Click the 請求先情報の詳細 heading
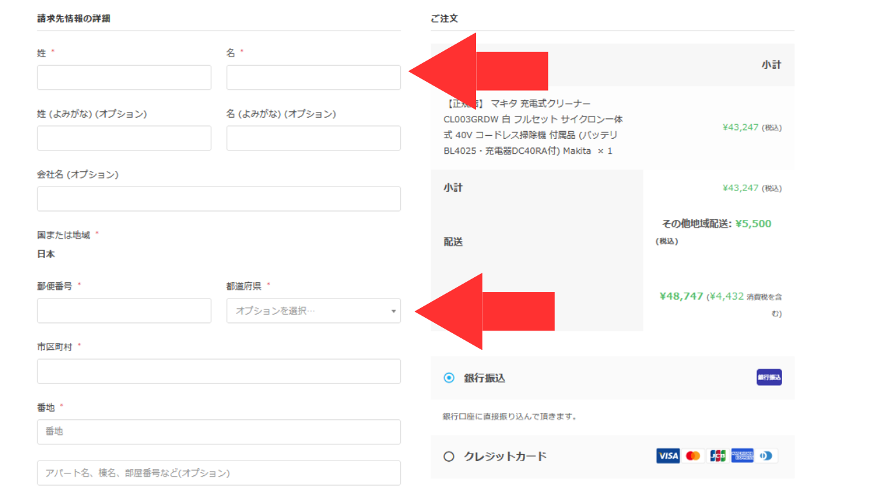This screenshot has width=880, height=494. coord(73,19)
